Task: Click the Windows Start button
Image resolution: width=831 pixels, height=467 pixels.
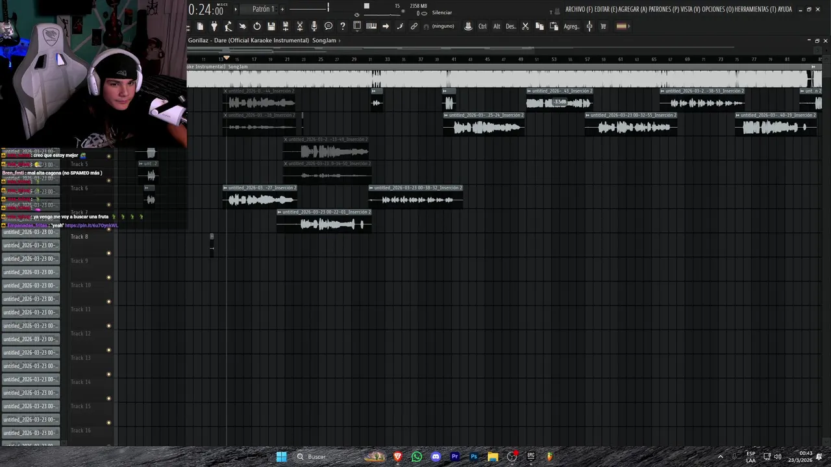Action: coord(281,457)
